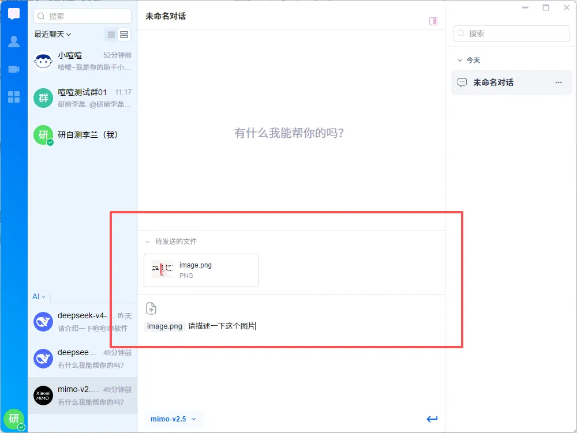The image size is (577, 433).
Task: Open the mimo-v2.5 model selector
Action: pyautogui.click(x=173, y=419)
